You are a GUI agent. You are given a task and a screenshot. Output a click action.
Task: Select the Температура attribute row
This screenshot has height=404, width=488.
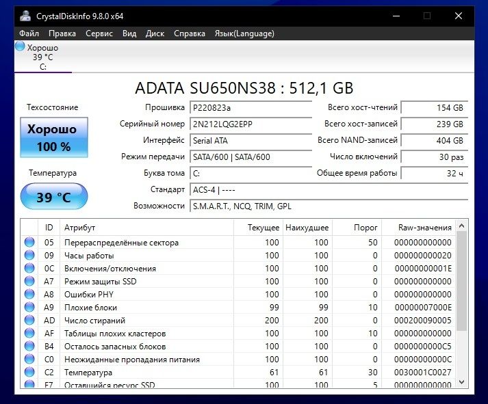point(238,372)
